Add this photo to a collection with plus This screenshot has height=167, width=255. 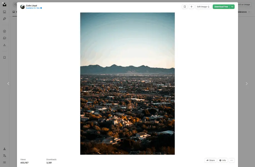(191, 6)
